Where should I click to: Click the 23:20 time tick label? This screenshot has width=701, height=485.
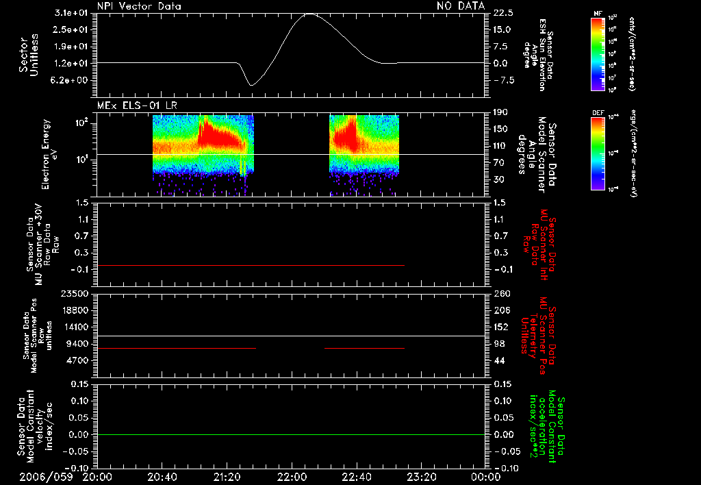(421, 477)
